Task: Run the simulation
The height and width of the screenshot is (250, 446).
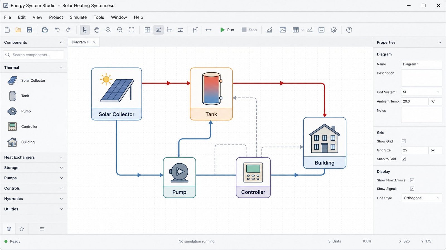Action: tap(227, 30)
